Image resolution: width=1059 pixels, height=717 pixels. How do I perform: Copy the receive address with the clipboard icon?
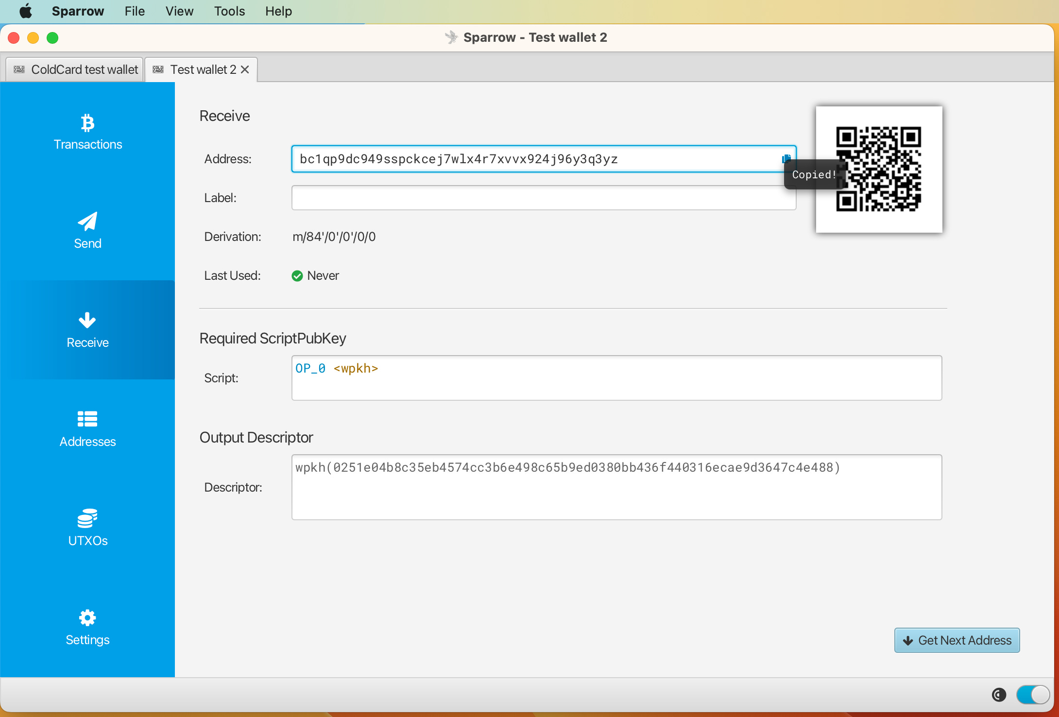point(786,158)
